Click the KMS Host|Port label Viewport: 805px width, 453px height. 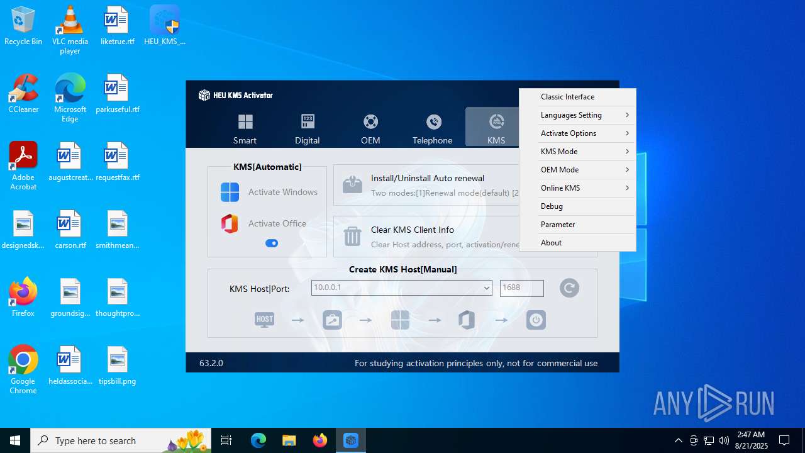[x=260, y=289]
